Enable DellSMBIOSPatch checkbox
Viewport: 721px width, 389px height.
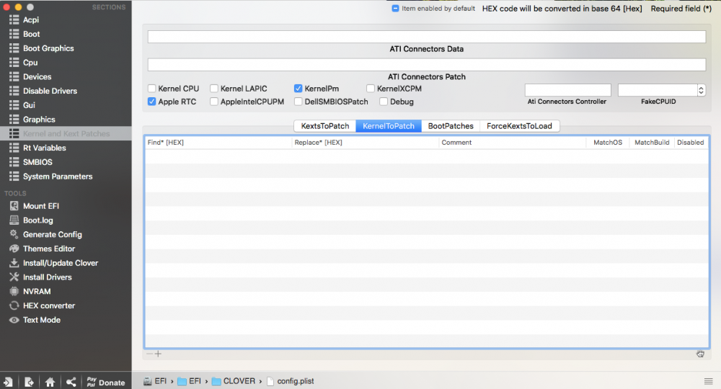298,102
